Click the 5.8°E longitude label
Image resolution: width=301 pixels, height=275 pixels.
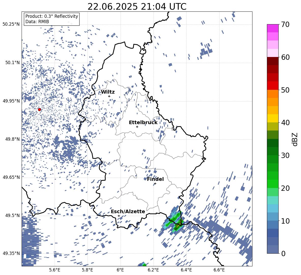click(x=87, y=270)
